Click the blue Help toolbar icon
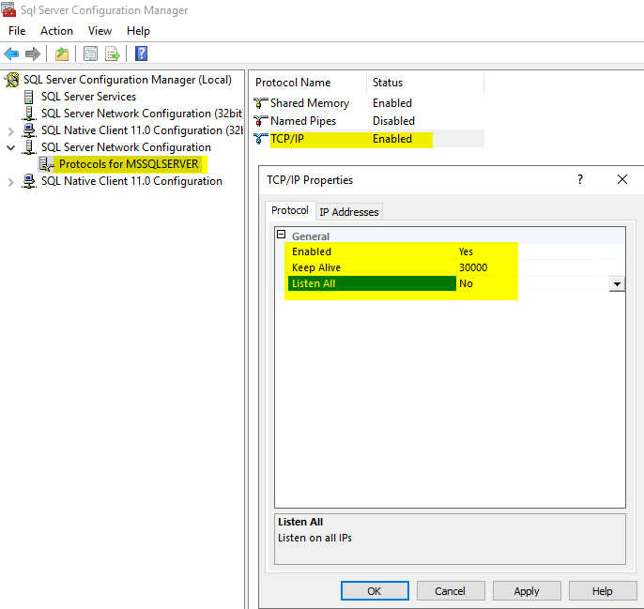Viewport: 644px width, 609px height. [141, 53]
